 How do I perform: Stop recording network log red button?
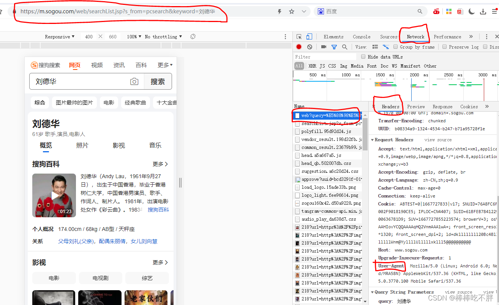299,47
